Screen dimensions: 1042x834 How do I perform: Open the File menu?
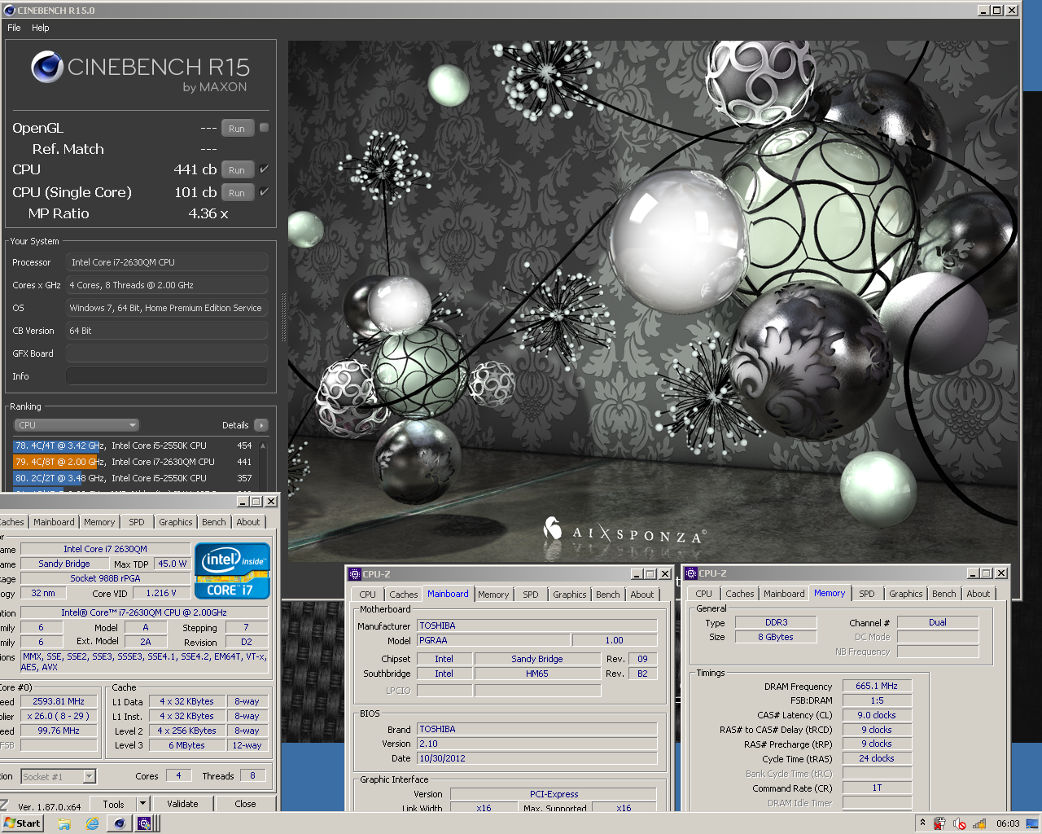[x=14, y=28]
